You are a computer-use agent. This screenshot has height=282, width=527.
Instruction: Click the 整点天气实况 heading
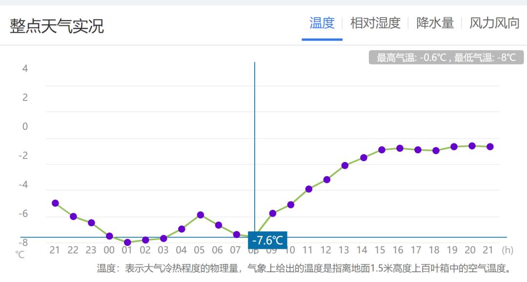pos(57,26)
